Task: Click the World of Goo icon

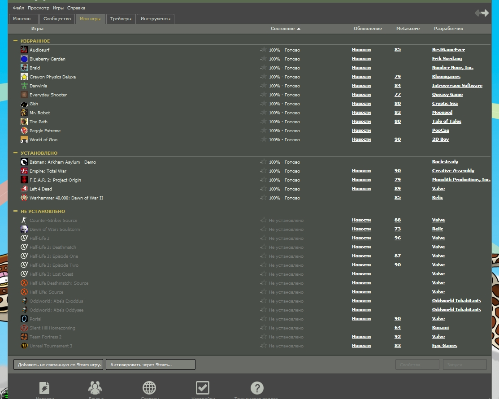Action: pos(24,139)
